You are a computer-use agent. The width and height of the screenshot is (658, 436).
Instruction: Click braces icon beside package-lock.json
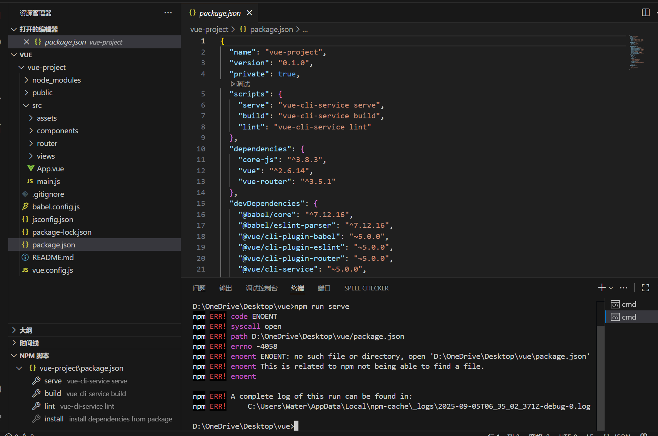[x=25, y=232]
